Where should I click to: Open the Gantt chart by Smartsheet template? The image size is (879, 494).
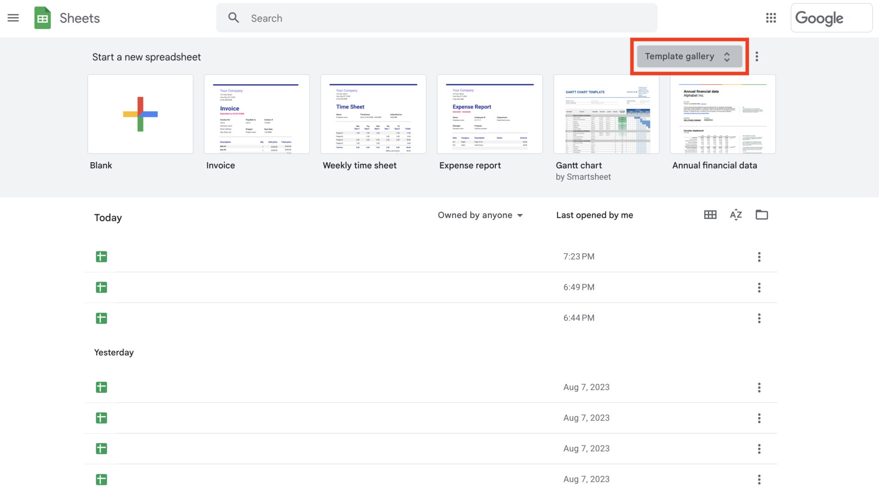click(x=606, y=114)
